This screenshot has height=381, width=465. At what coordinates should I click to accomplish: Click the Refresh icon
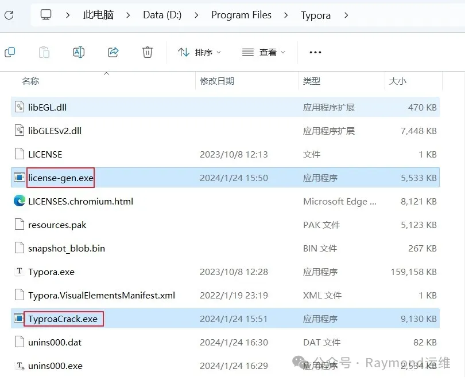tap(9, 15)
